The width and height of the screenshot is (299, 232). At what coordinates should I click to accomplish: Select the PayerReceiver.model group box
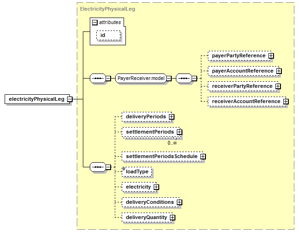(141, 78)
